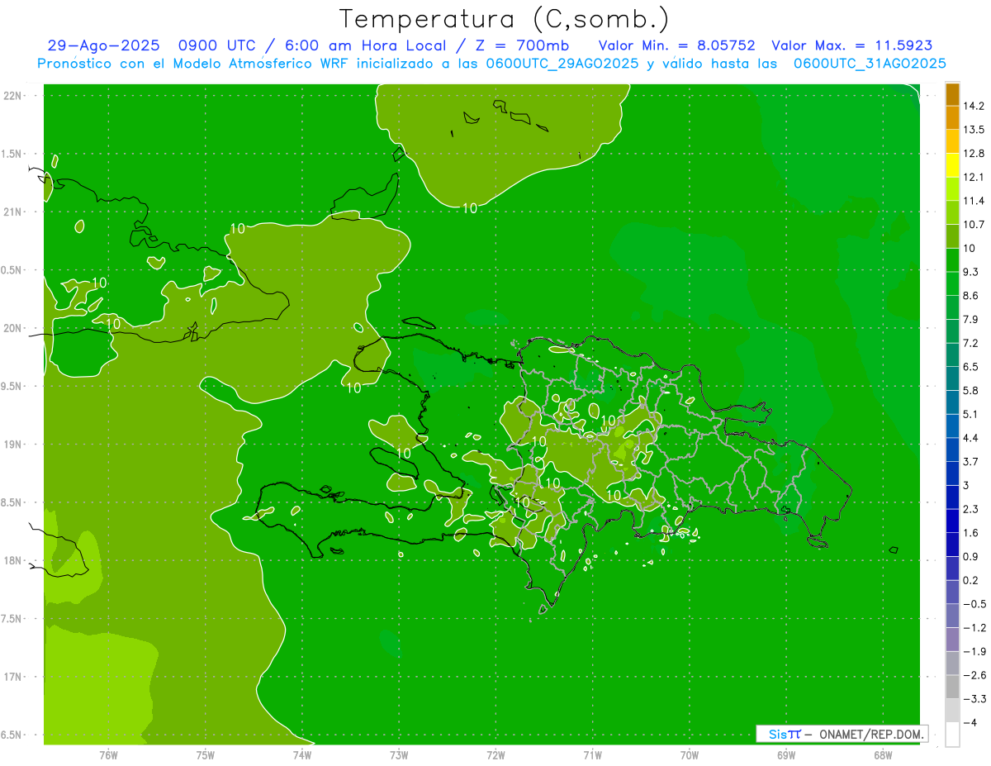Click the "-0.5" color scale value
The height and width of the screenshot is (766, 991).
pyautogui.click(x=974, y=604)
